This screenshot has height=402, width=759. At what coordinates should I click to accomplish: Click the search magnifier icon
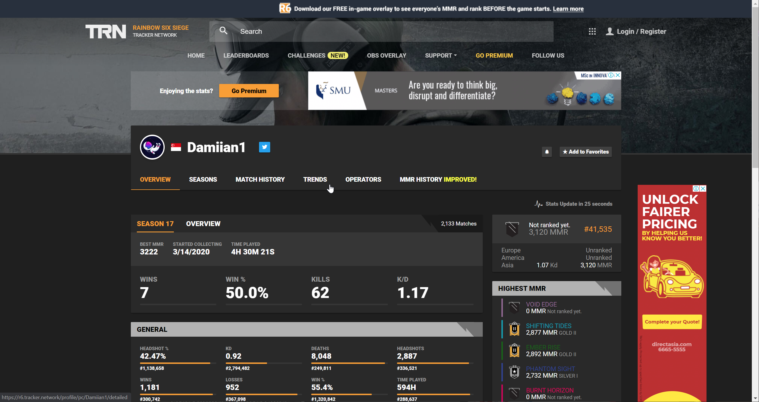point(223,31)
